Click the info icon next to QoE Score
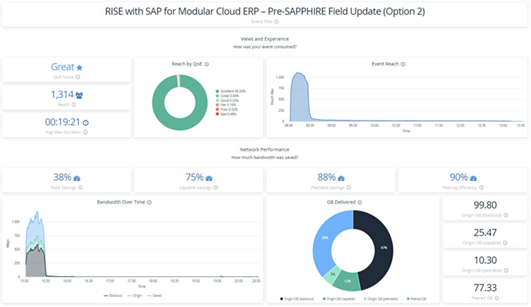Image resolution: width=531 pixels, height=307 pixels. coord(78,77)
